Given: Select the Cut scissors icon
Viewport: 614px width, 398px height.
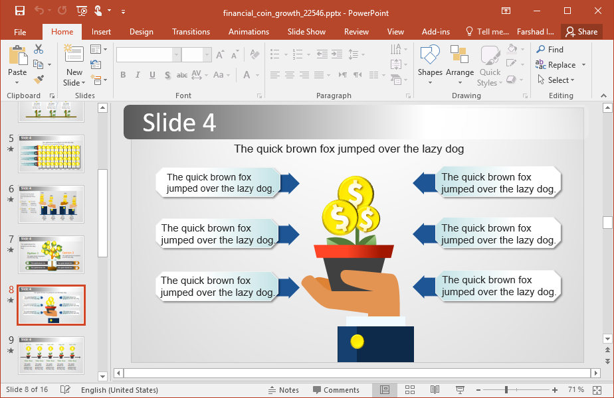Looking at the screenshot, I should pyautogui.click(x=39, y=49).
